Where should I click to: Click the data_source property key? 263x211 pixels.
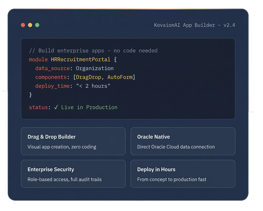pyautogui.click(x=52, y=68)
